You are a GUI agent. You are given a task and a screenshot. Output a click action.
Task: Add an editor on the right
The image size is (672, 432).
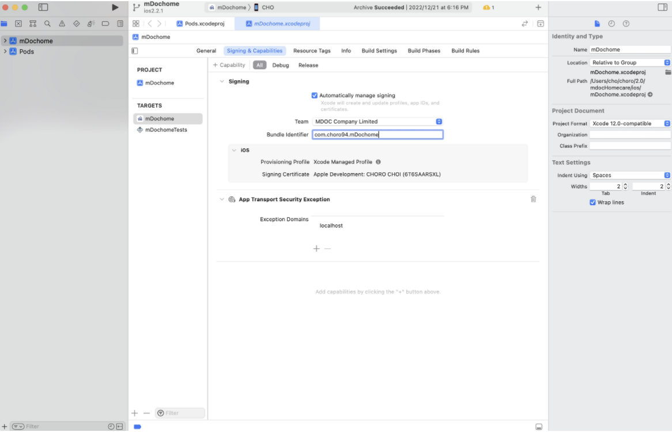[541, 24]
